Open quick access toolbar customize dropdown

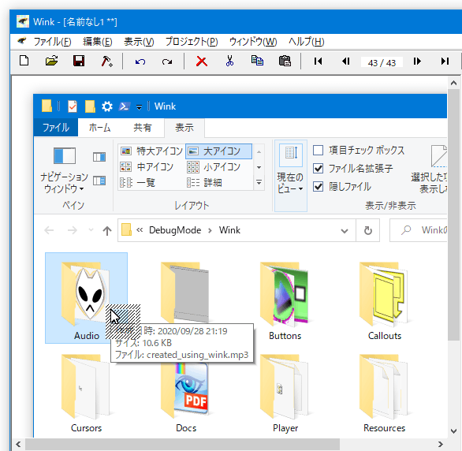pyautogui.click(x=139, y=107)
